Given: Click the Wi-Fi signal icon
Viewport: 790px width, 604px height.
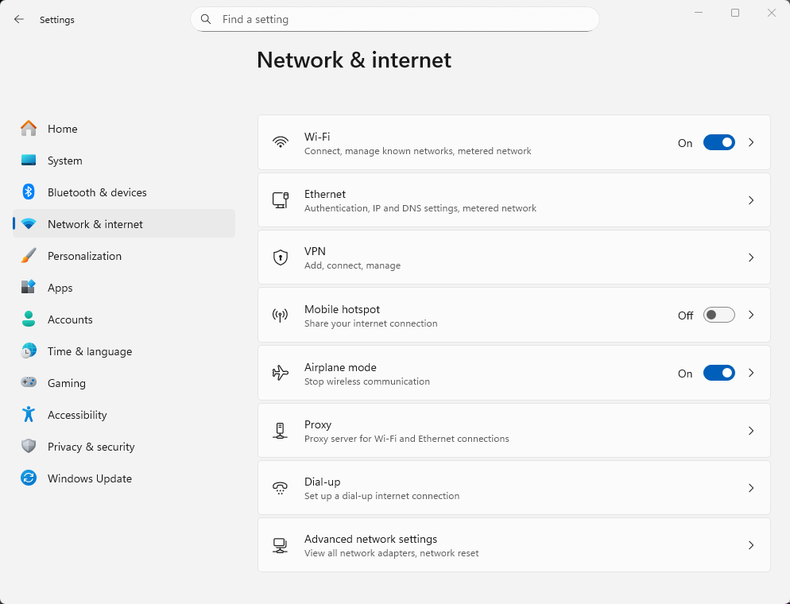Looking at the screenshot, I should point(280,143).
